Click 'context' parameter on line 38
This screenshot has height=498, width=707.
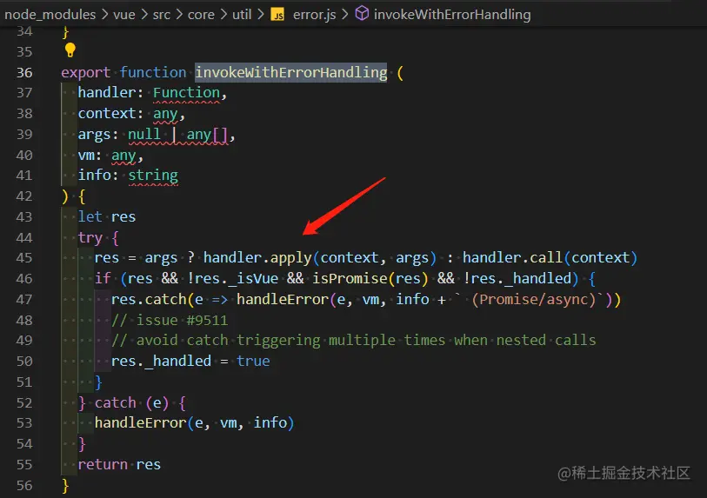pyautogui.click(x=106, y=114)
